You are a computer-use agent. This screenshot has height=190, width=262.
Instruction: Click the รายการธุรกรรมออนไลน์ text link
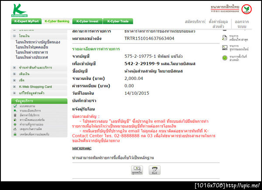tap(239, 47)
